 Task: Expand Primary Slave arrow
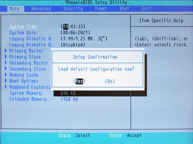click(6, 56)
